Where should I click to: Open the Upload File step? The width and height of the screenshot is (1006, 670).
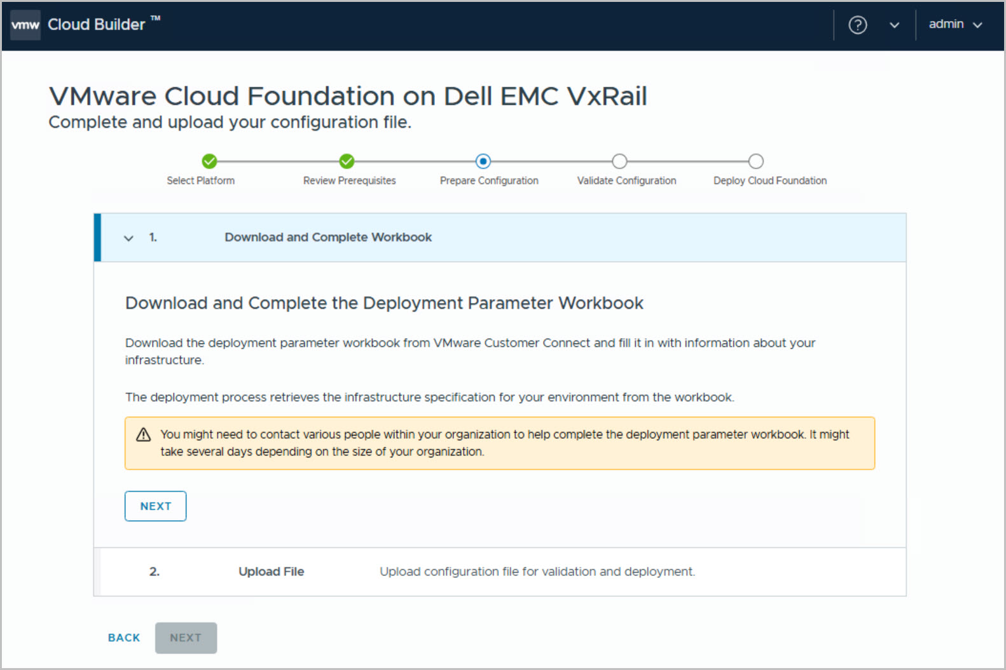click(272, 572)
